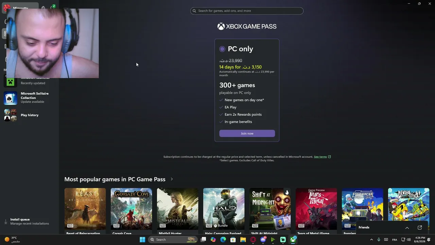
Task: Open File Explorer from the taskbar
Action: tap(243, 240)
